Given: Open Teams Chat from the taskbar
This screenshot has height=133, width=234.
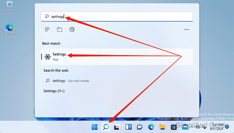Looking at the screenshot, I should (x=140, y=127).
